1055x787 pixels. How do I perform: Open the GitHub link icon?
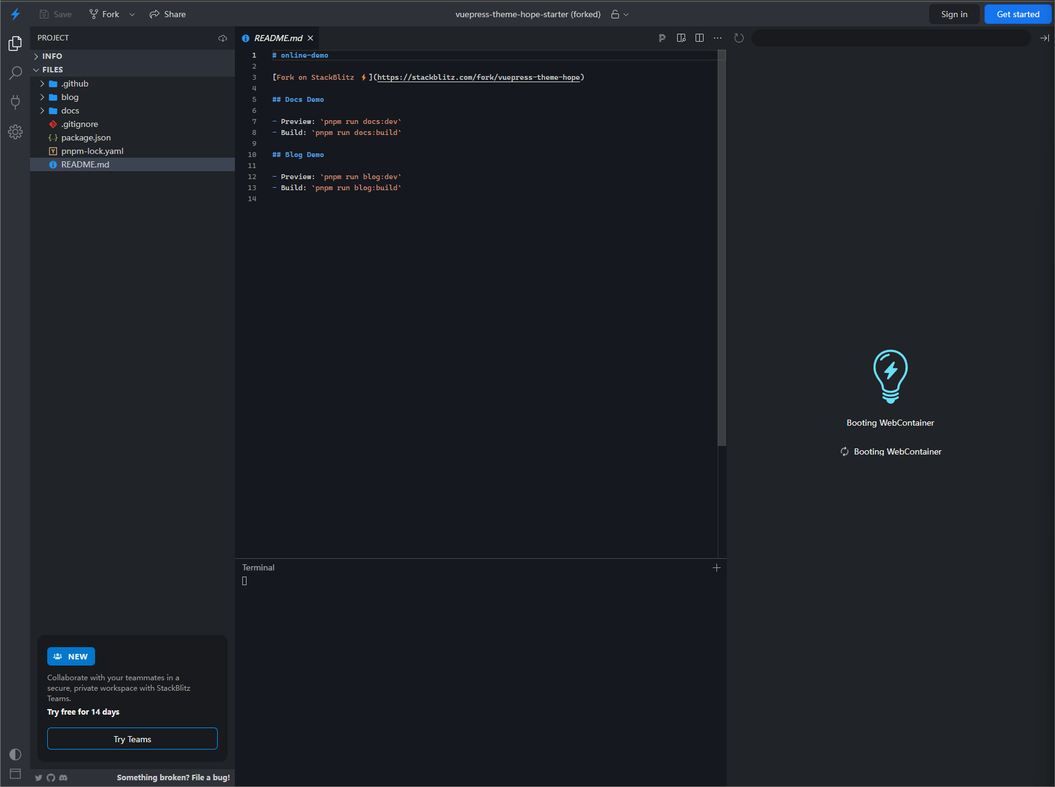51,778
